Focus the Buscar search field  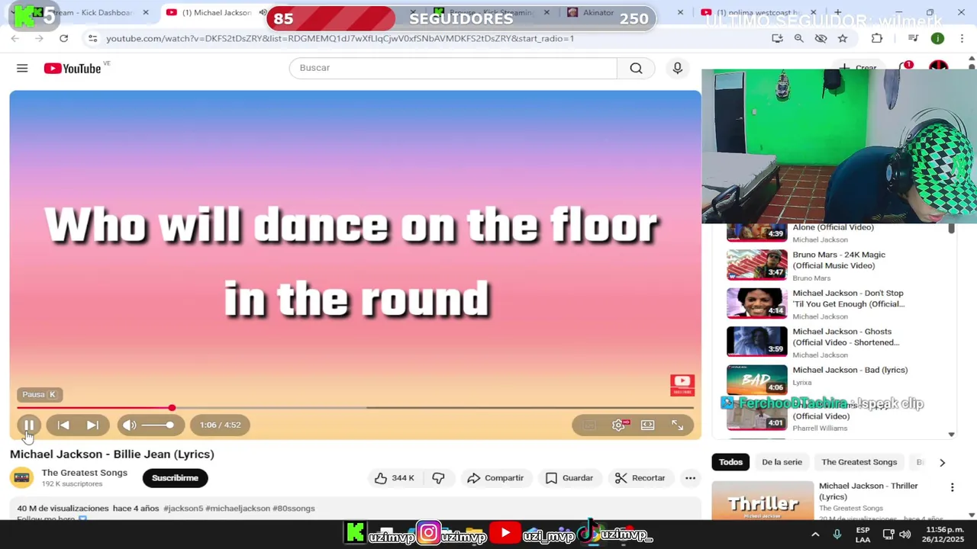pyautogui.click(x=453, y=68)
